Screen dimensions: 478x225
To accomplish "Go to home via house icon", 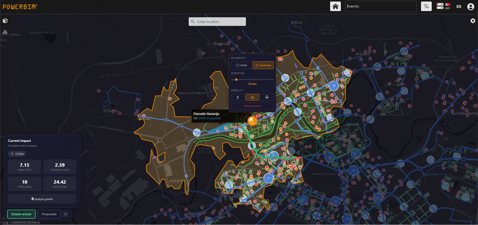I will pyautogui.click(x=335, y=7).
